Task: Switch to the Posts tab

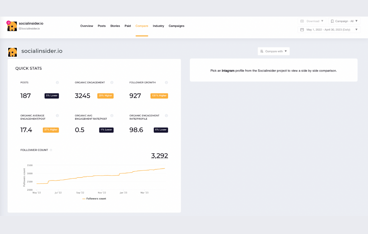Action: pos(102,26)
